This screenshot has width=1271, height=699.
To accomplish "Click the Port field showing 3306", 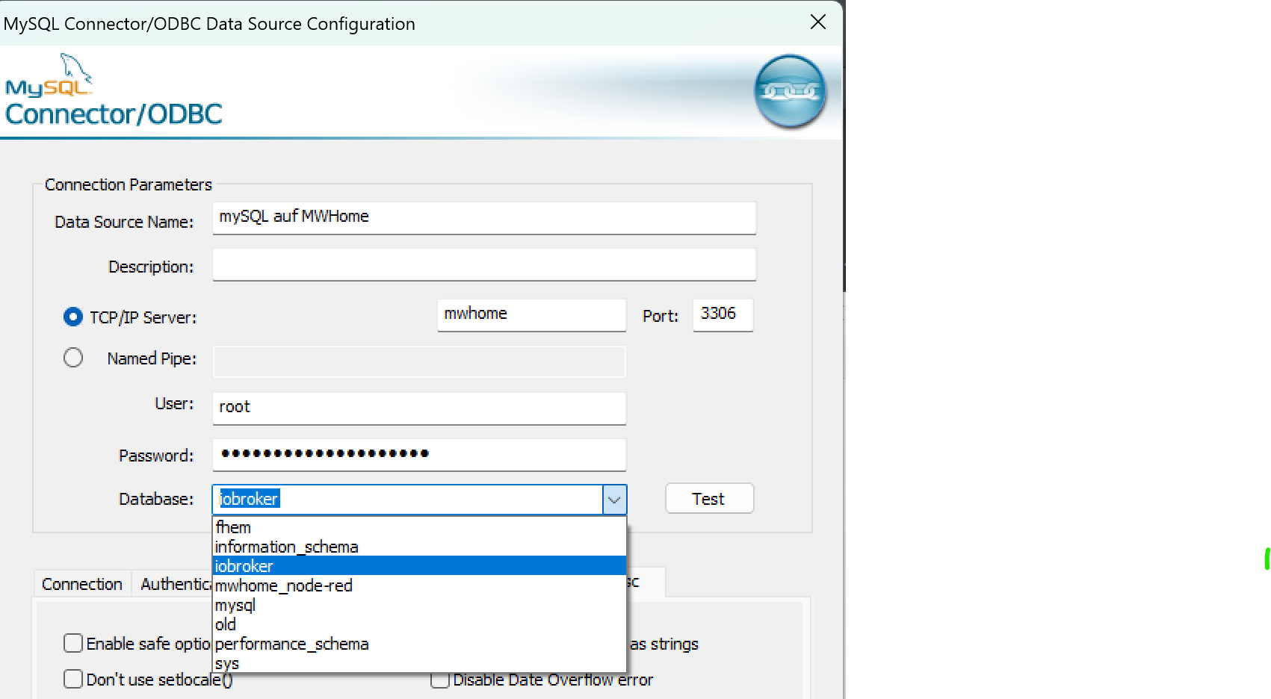I will pos(723,314).
